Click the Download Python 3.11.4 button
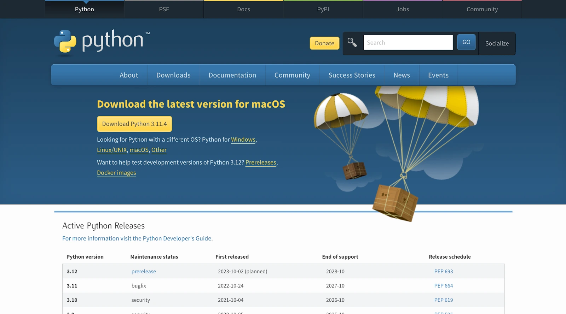The width and height of the screenshot is (566, 314). pyautogui.click(x=134, y=124)
